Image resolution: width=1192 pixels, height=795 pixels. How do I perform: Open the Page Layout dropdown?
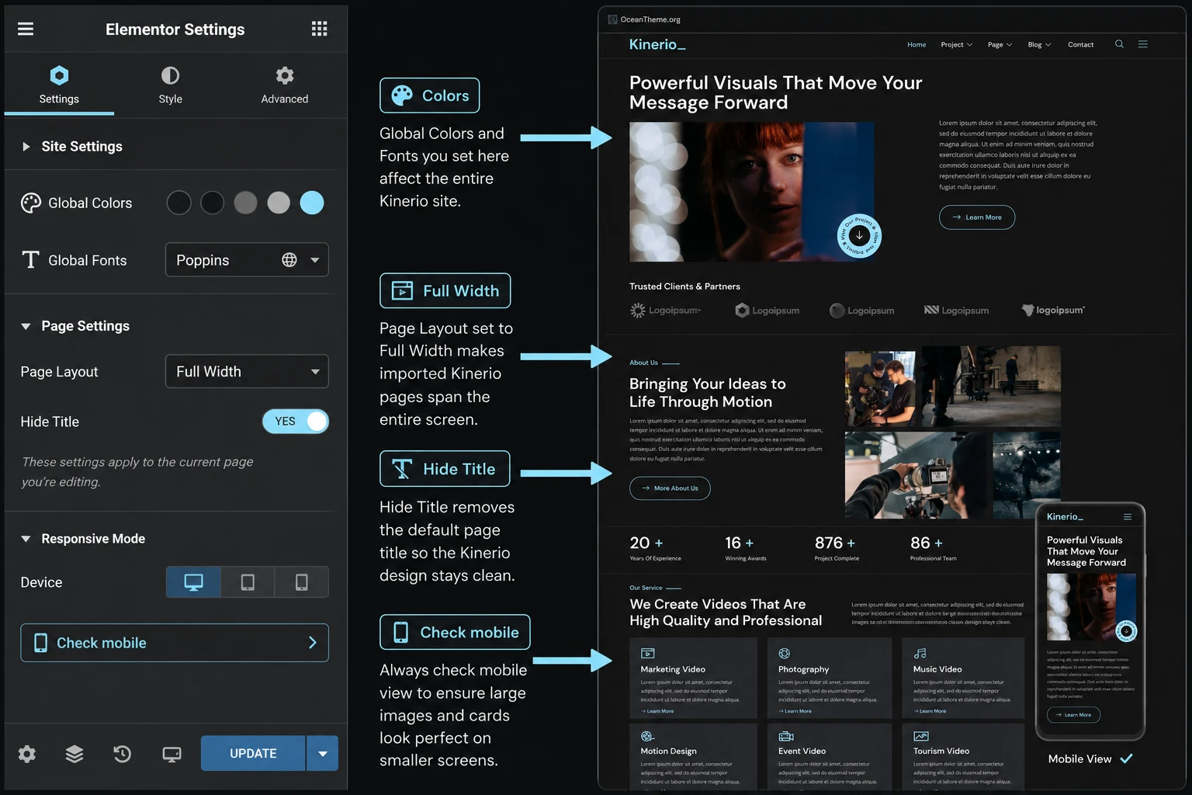point(247,372)
